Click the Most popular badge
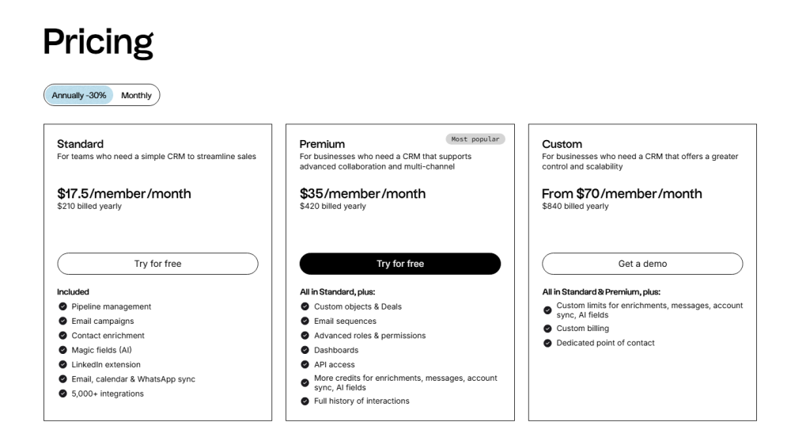Viewport: 810px width, 441px height. pyautogui.click(x=475, y=139)
